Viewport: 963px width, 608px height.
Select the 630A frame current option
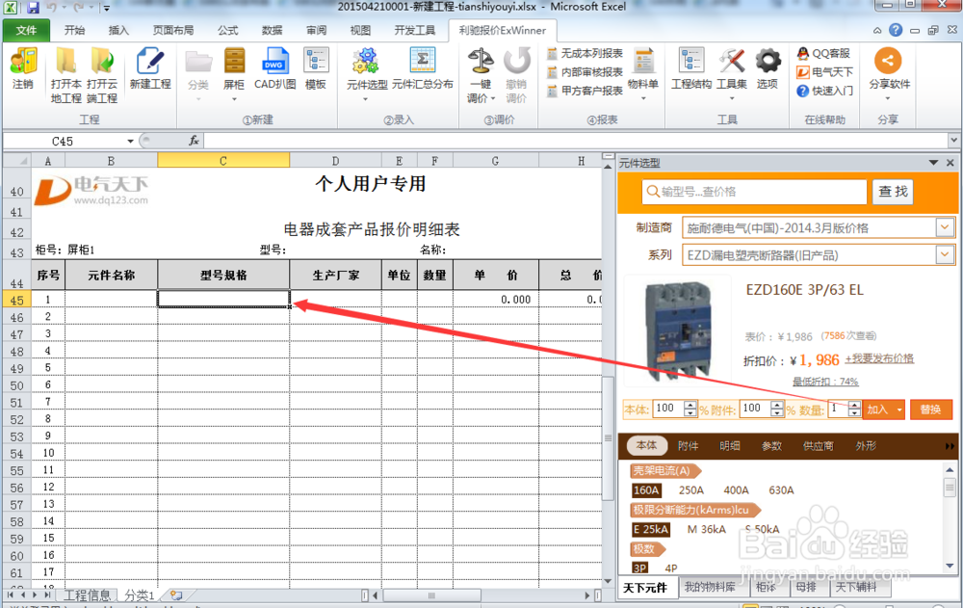[x=781, y=490]
